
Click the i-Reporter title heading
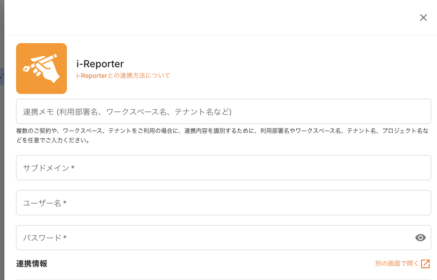pyautogui.click(x=100, y=64)
